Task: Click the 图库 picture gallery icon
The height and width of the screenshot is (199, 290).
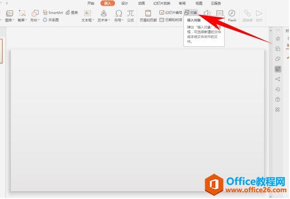Action: 9,13
